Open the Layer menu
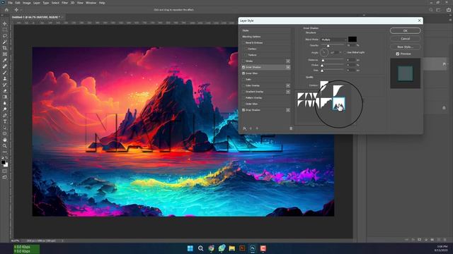Image resolution: width=453 pixels, height=254 pixels. coord(37,3)
